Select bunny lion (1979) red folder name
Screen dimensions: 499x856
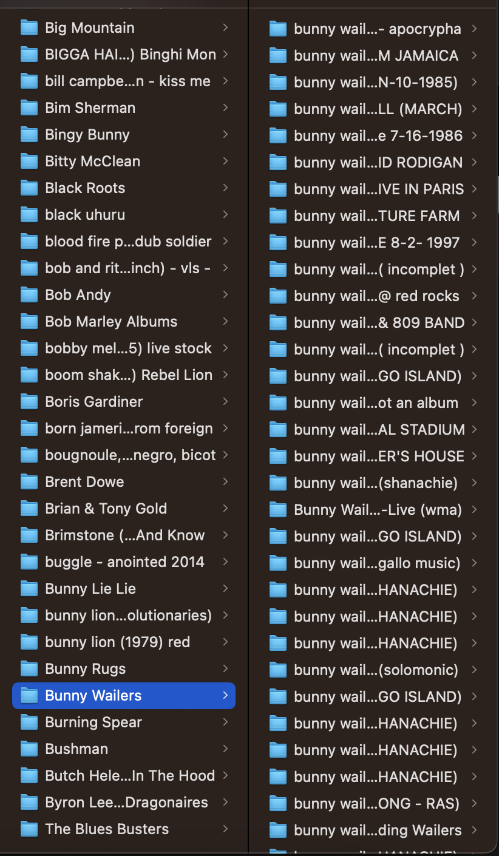[x=117, y=642]
